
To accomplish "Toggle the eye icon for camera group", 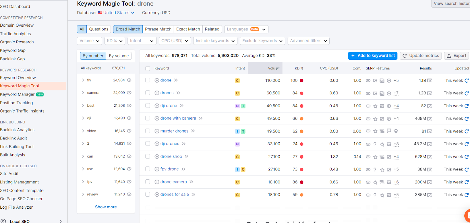I will coord(129,93).
